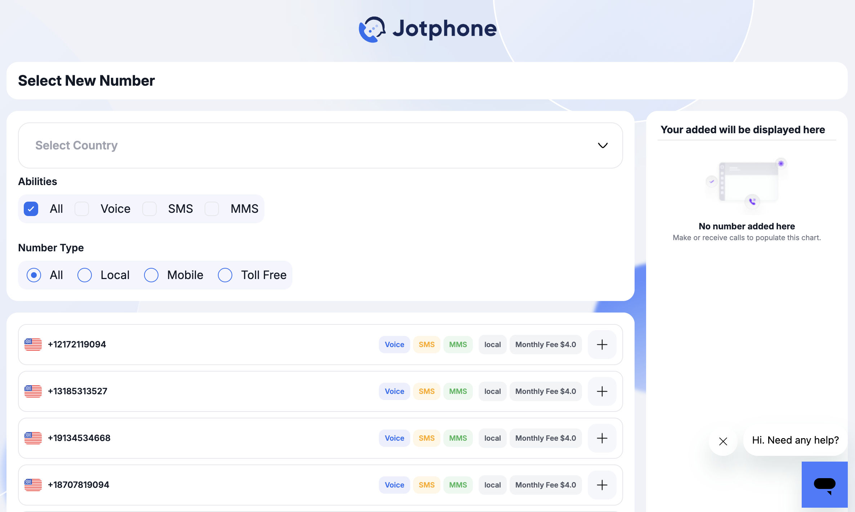Select the Local number type radio
The width and height of the screenshot is (855, 512).
click(85, 275)
